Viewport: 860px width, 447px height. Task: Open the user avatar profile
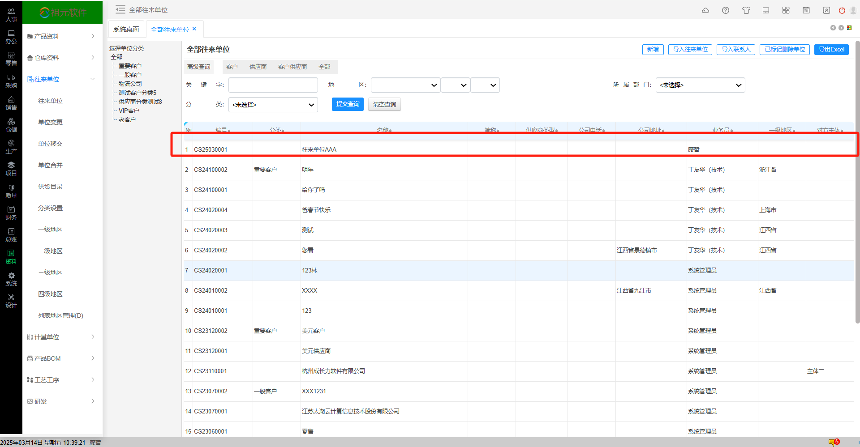853,10
